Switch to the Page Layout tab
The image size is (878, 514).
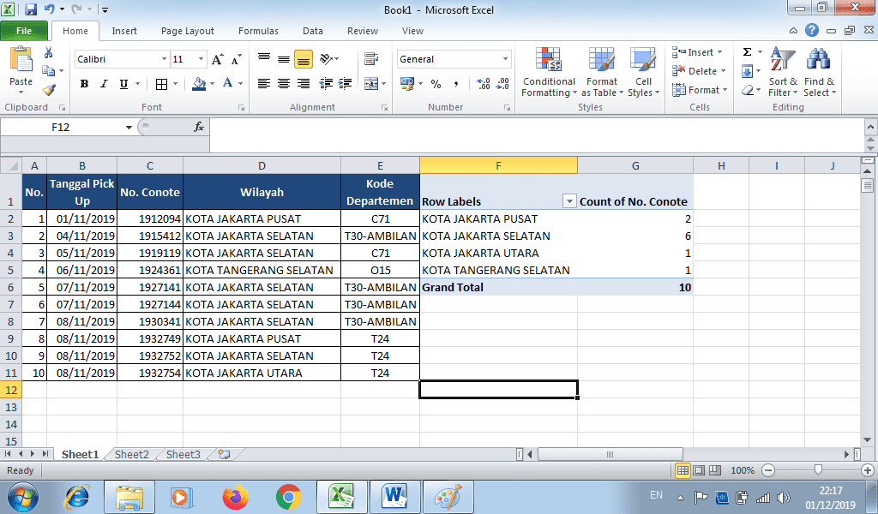coord(188,31)
